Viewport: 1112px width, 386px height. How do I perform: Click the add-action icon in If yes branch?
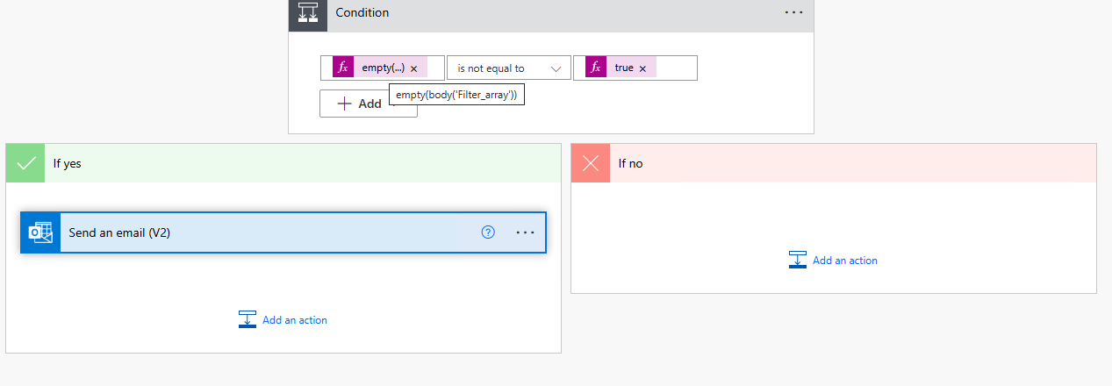pyautogui.click(x=247, y=320)
